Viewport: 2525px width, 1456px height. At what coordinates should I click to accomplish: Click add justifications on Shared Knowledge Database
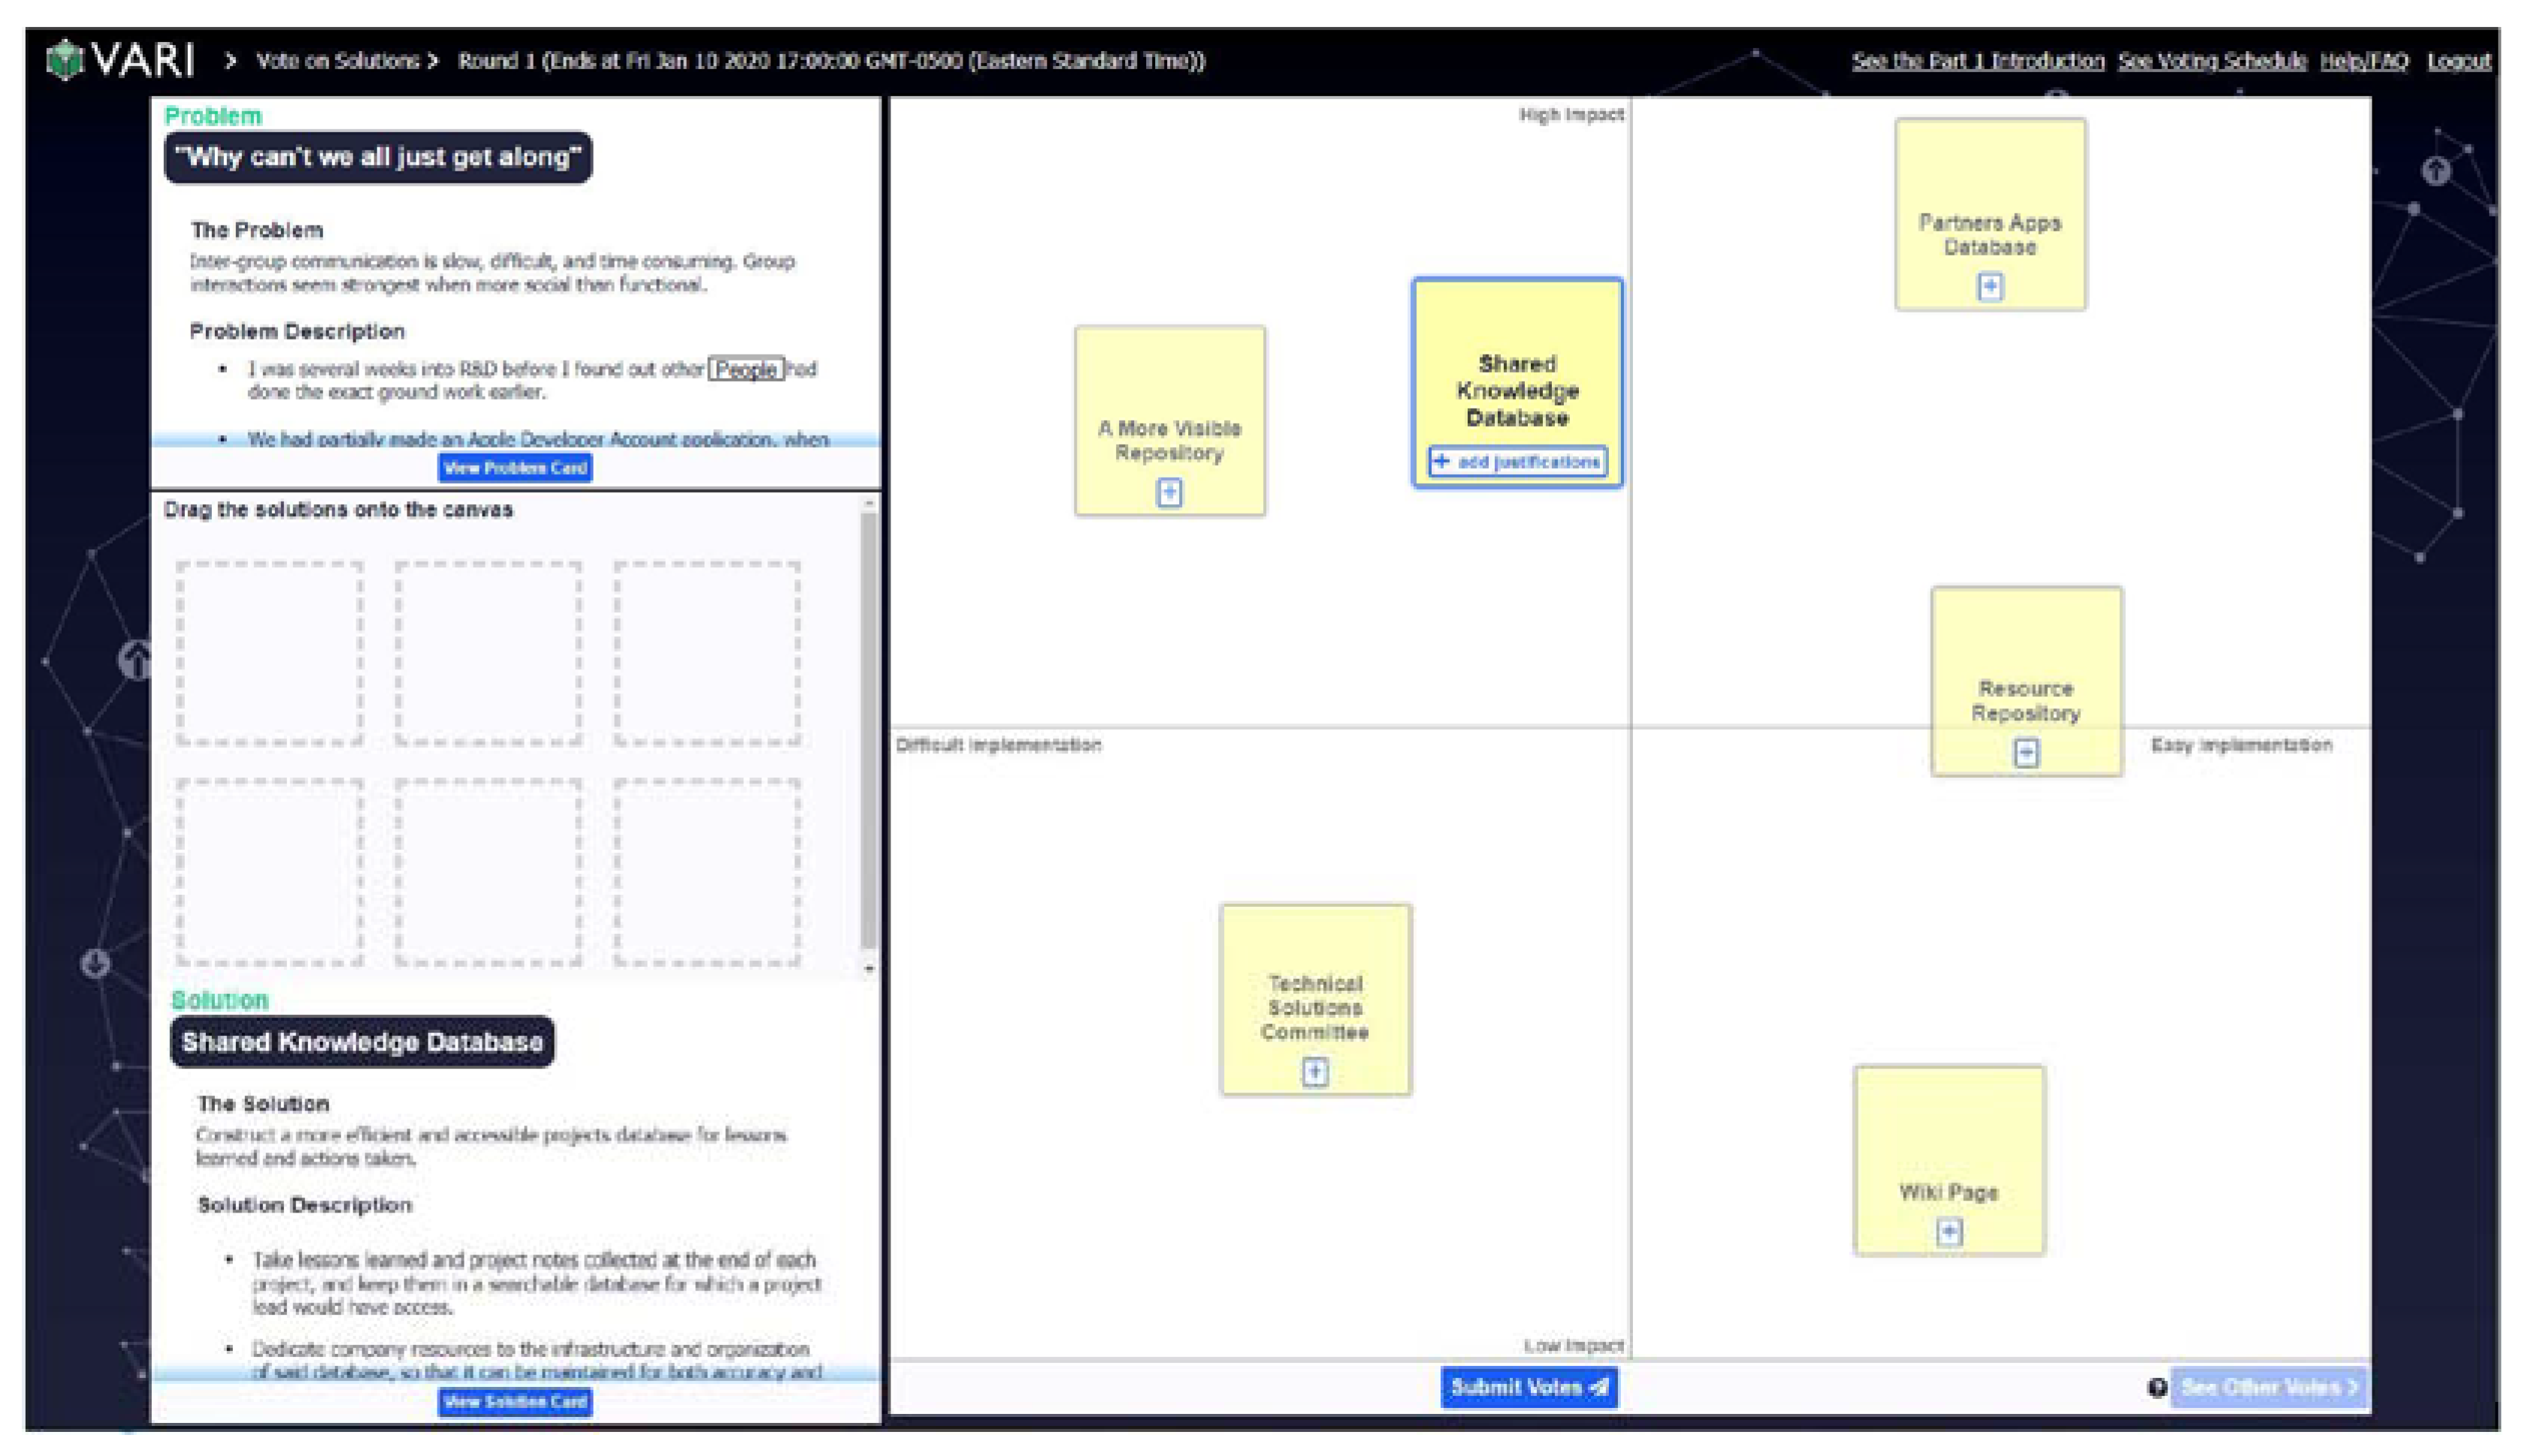(x=1517, y=462)
